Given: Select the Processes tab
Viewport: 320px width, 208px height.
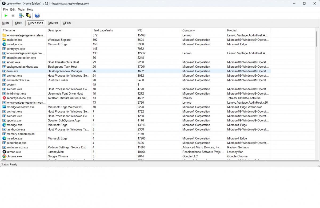Looking at the screenshot, I should click(35, 23).
